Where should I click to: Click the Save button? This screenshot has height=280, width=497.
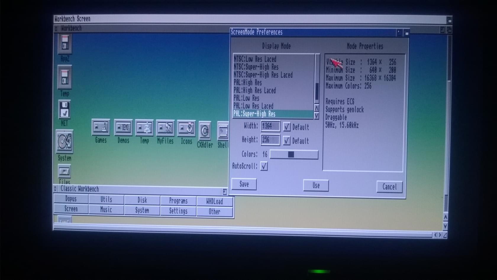pos(244,184)
